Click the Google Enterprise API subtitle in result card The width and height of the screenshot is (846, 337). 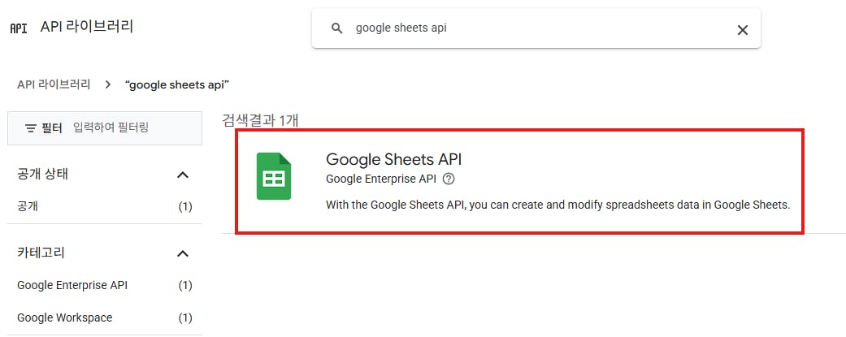tap(381, 179)
